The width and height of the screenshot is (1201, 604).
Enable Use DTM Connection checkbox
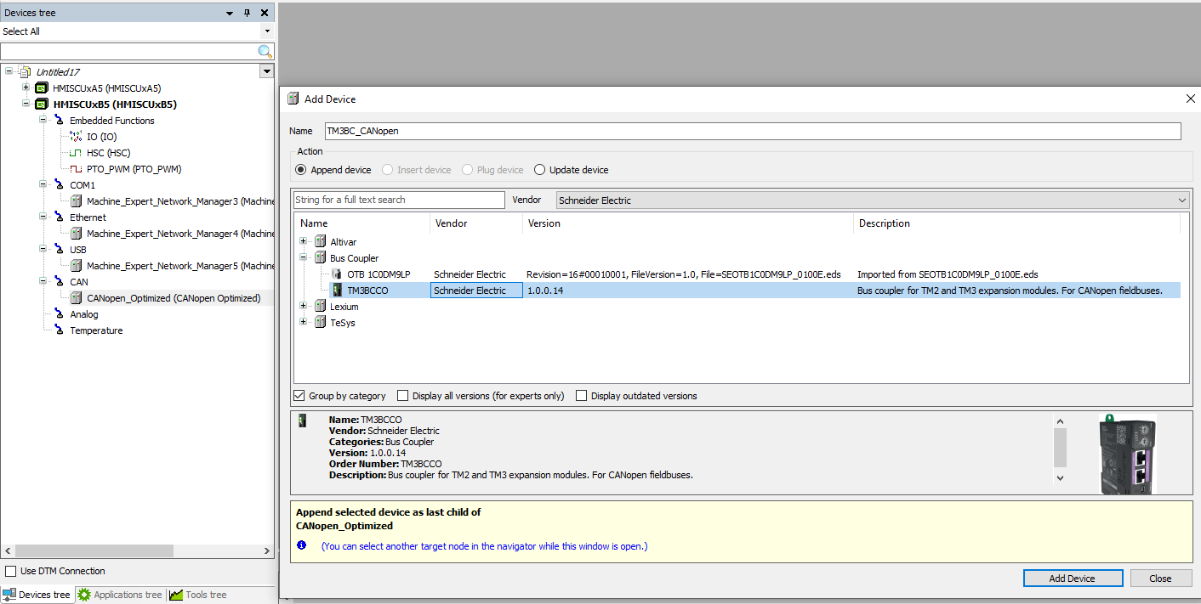point(11,571)
